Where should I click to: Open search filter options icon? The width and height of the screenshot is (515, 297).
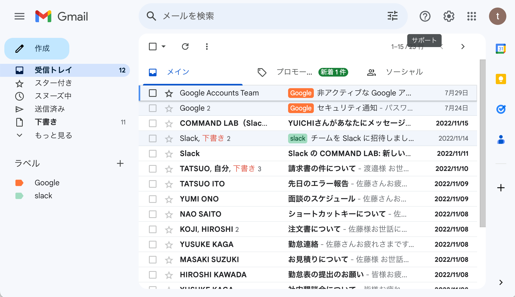tap(392, 16)
